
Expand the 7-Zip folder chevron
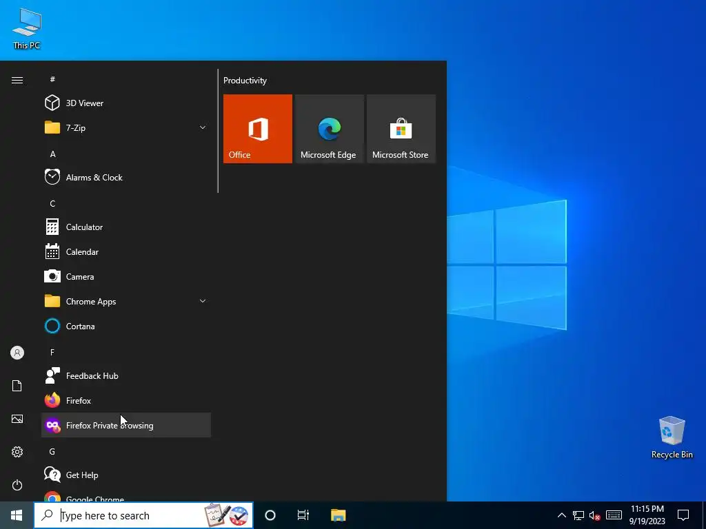[x=203, y=127]
